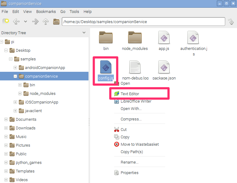Open the View menu
237x183 pixels.
pos(27,12)
